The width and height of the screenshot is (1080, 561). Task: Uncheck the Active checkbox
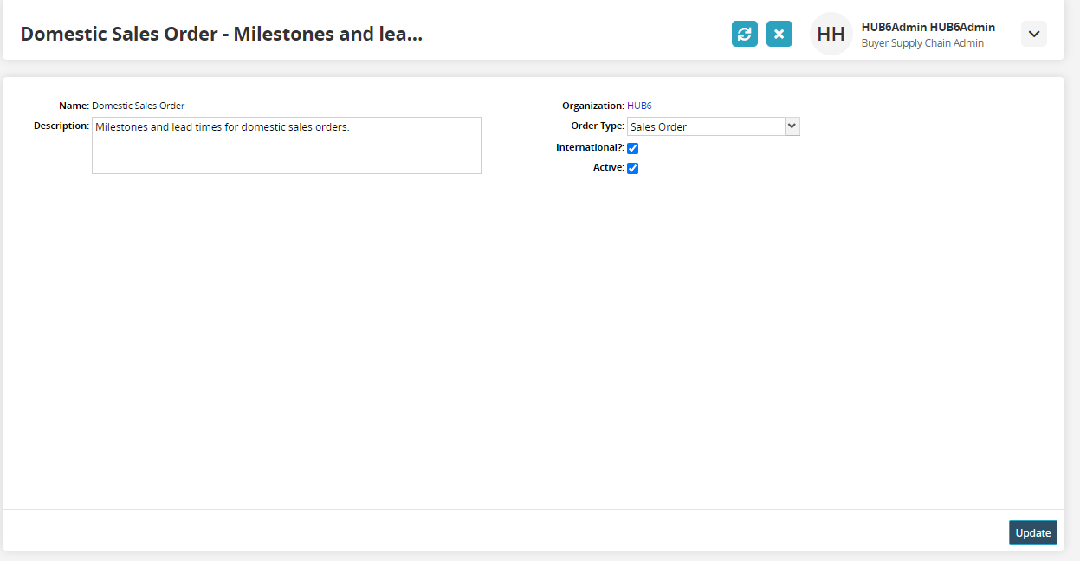pos(632,168)
